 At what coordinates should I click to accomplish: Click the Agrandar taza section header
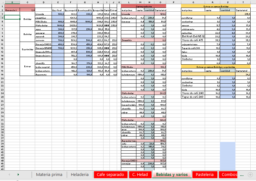pyautogui.click(x=138, y=141)
